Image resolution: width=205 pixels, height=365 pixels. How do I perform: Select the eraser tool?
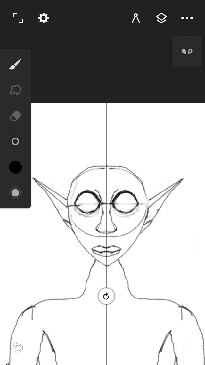pyautogui.click(x=15, y=116)
